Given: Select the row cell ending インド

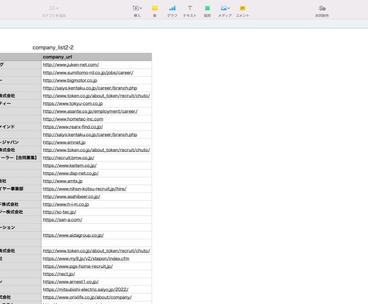Looking at the screenshot, I should [21, 126].
